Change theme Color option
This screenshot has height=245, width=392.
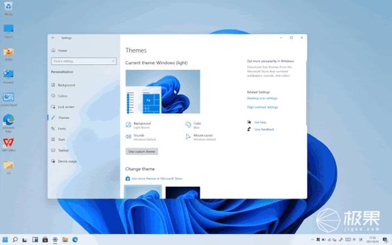point(193,125)
